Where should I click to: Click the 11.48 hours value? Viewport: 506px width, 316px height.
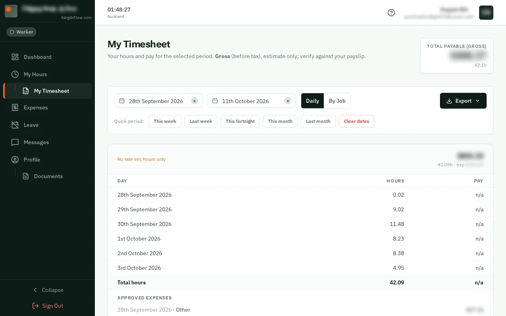(397, 224)
